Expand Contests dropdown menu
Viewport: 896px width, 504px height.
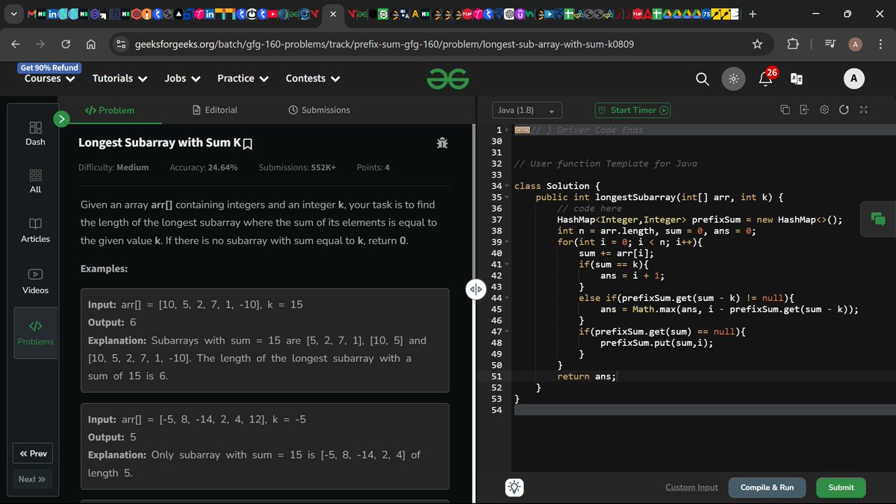tap(313, 78)
